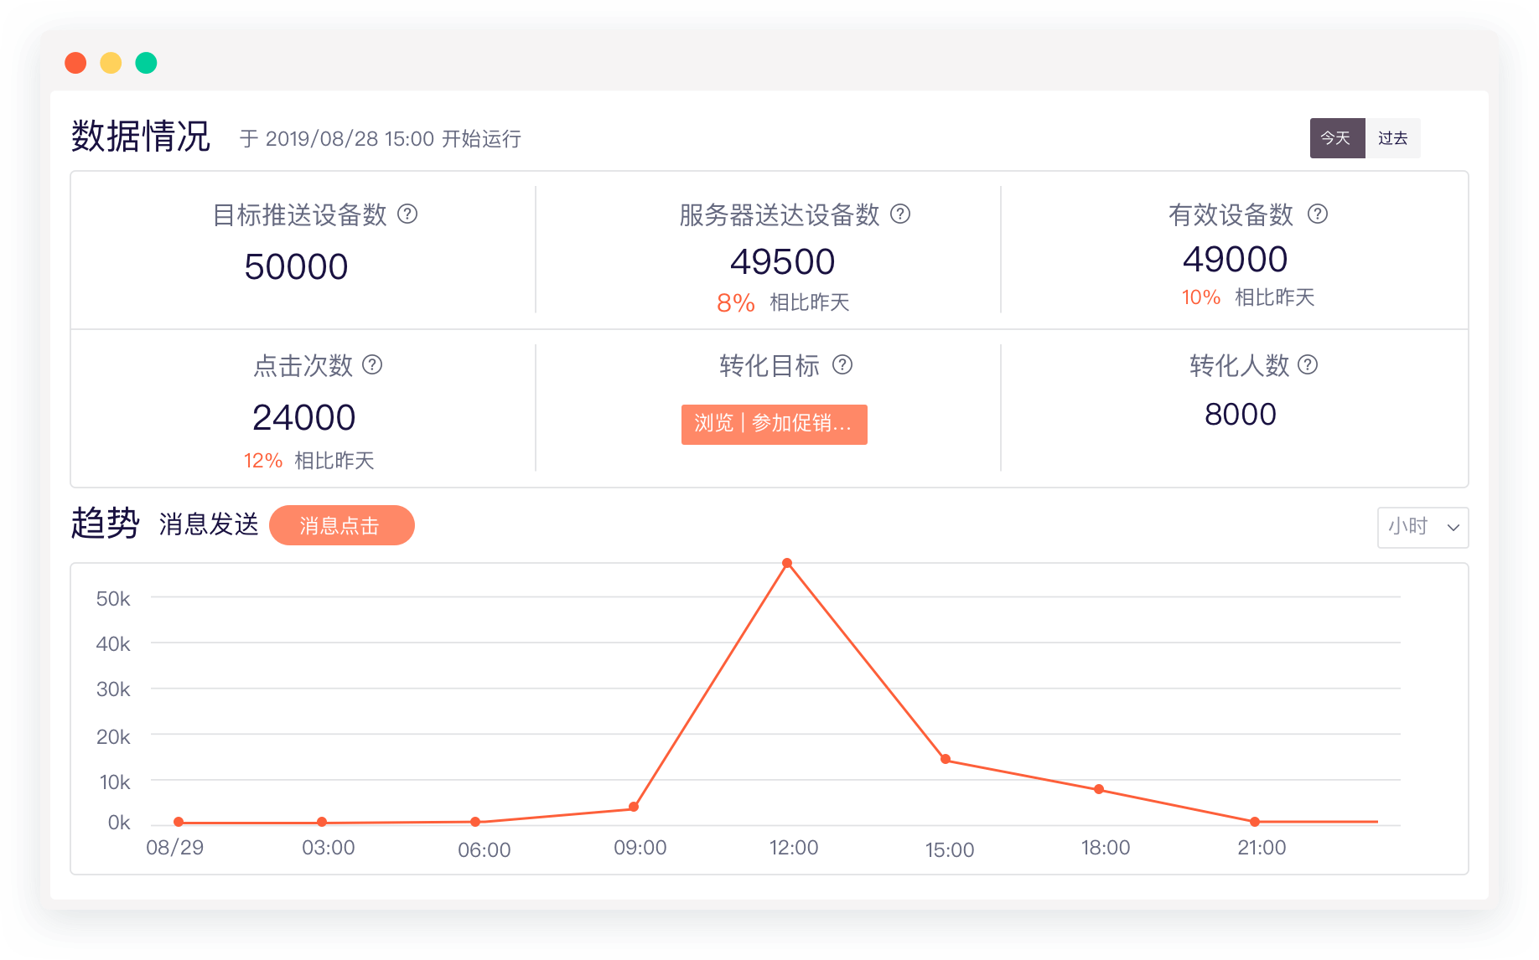
Task: Open help tooltip for 点击次数
Action: 374,366
